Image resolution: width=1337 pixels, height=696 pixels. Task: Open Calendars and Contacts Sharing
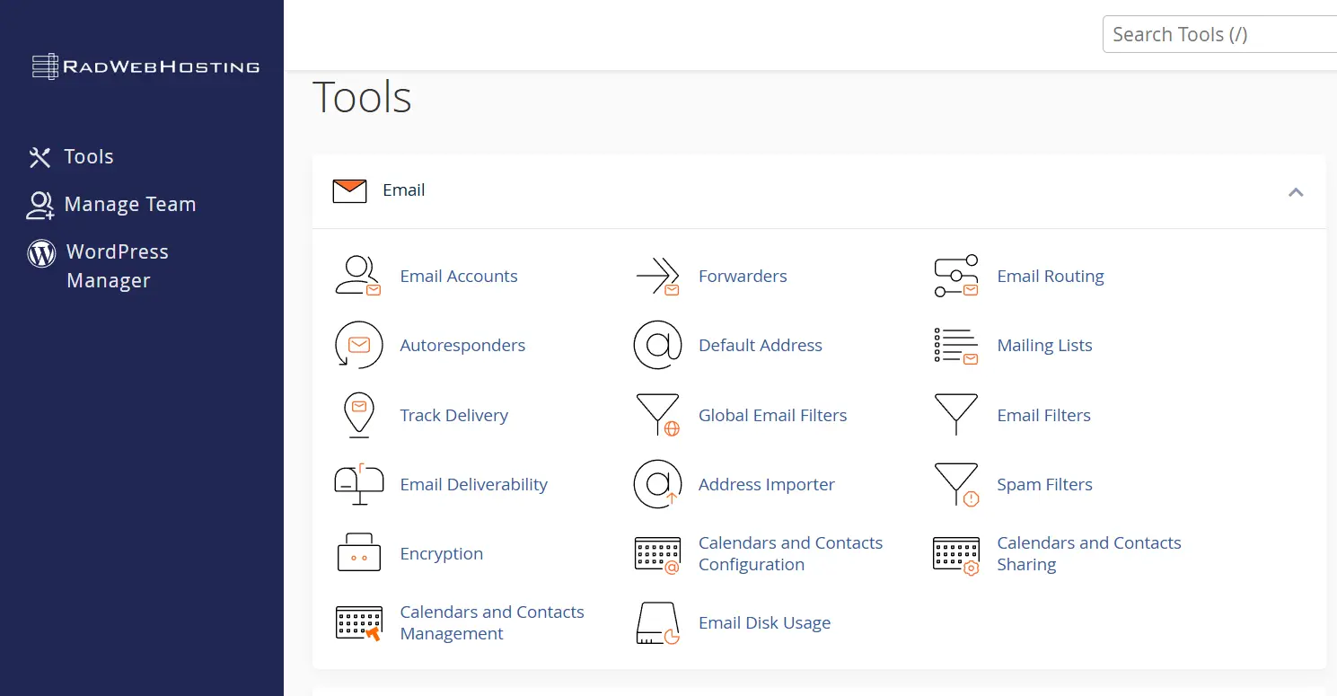coord(1088,553)
